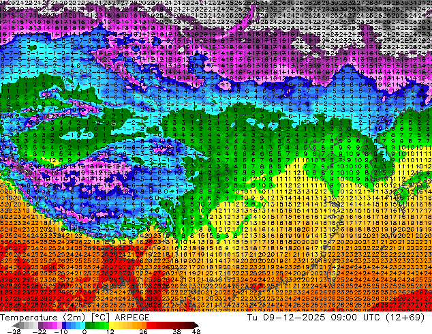Click the bright yellow legend swatch at 12
432x334 pixels.
pos(111,325)
